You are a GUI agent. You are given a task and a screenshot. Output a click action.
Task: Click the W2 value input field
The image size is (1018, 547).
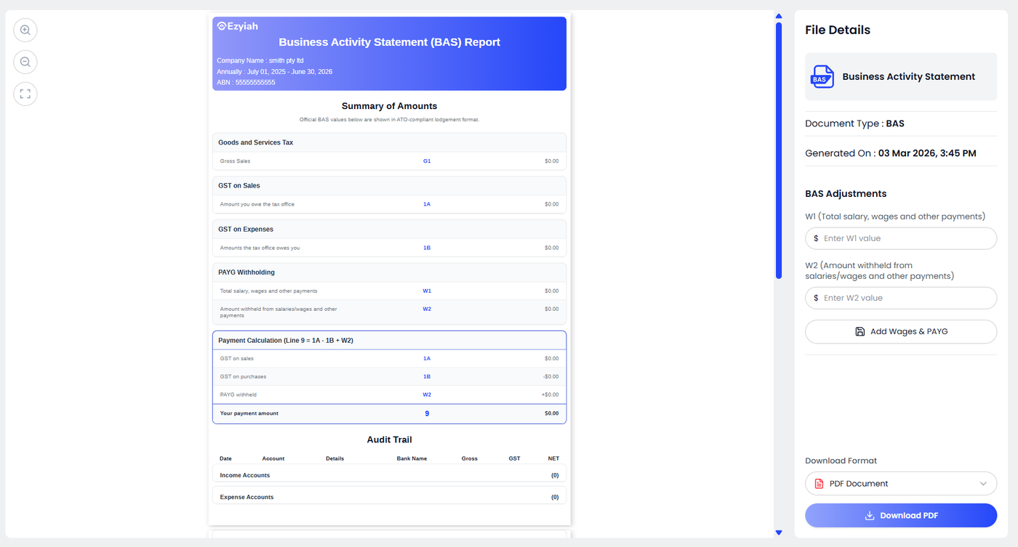pyautogui.click(x=901, y=298)
